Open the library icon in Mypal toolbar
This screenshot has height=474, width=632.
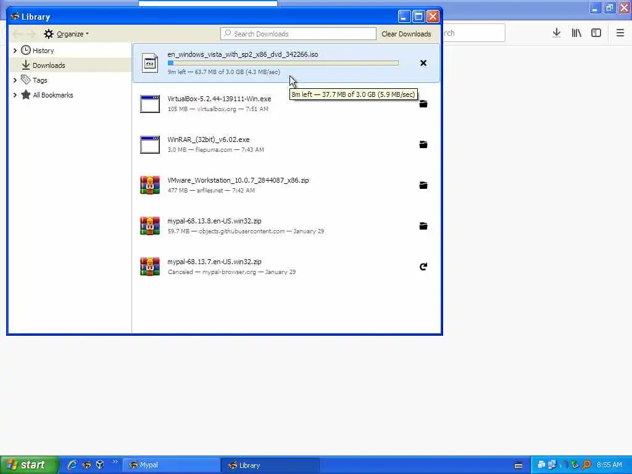(x=576, y=33)
